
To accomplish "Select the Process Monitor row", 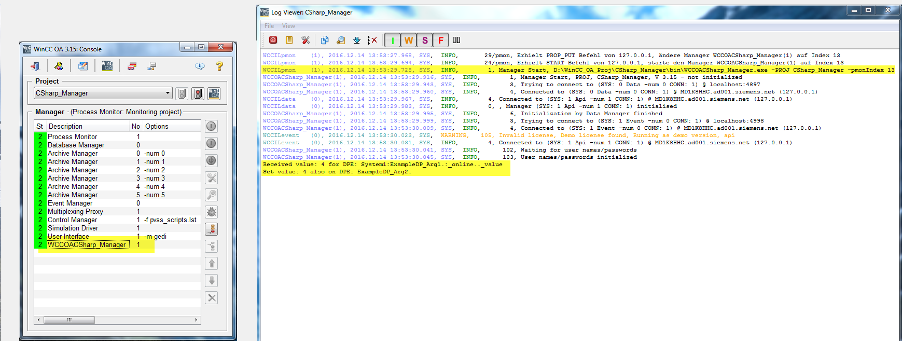I will [x=118, y=137].
